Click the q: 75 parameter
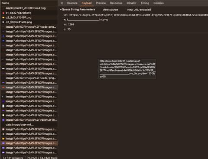 [67, 29]
